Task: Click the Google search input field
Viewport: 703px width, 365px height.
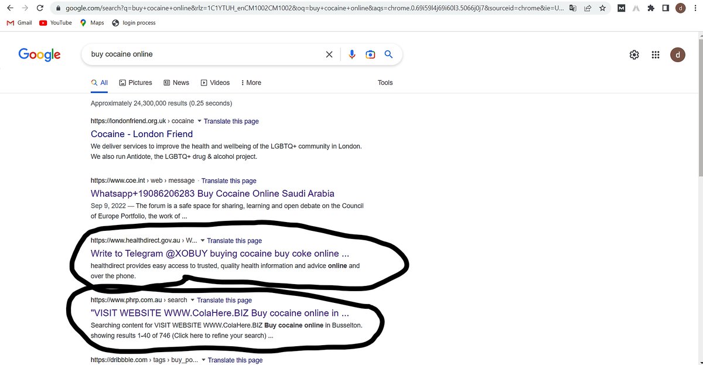Action: 205,54
